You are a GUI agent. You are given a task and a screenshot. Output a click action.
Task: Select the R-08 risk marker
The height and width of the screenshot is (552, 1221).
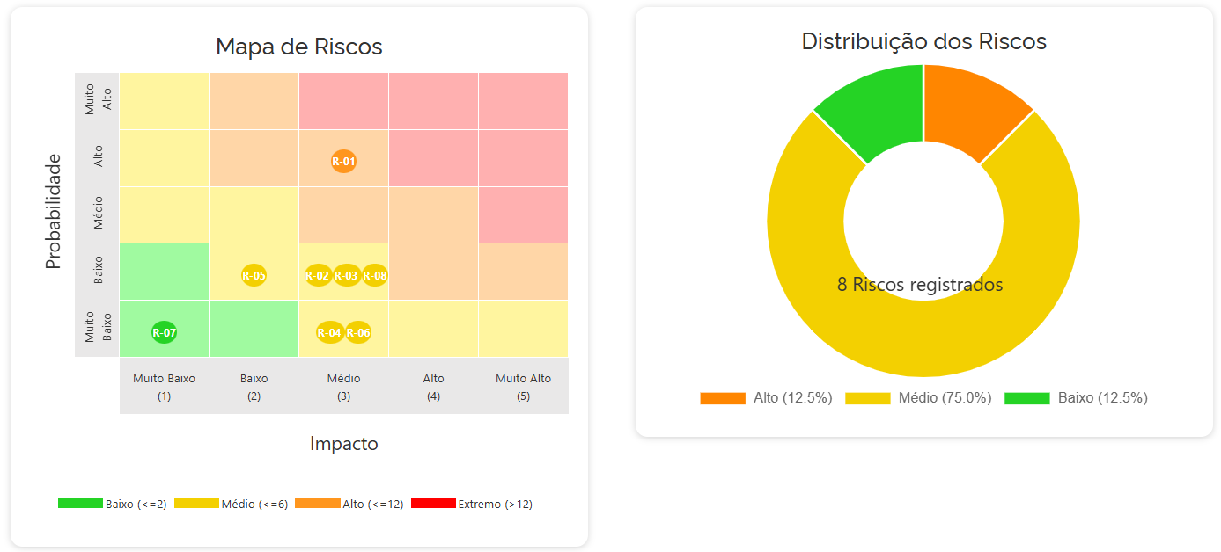(375, 276)
